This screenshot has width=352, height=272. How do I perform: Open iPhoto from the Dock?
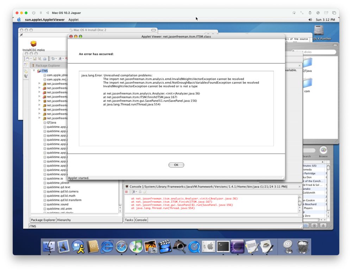tap(150, 246)
